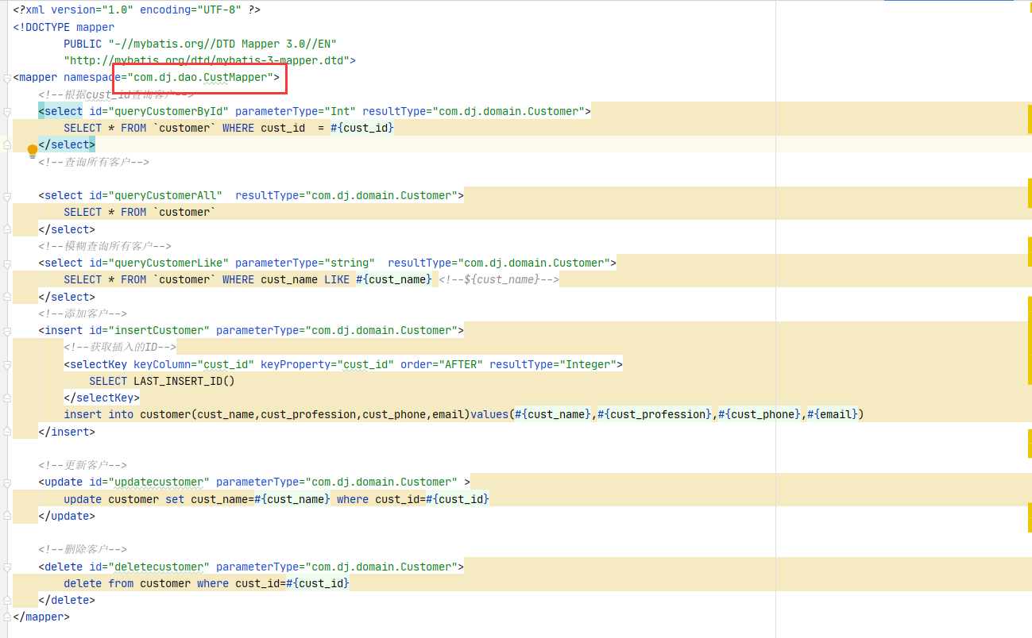Click fold marker at closing </insert> tag

pyautogui.click(x=6, y=432)
